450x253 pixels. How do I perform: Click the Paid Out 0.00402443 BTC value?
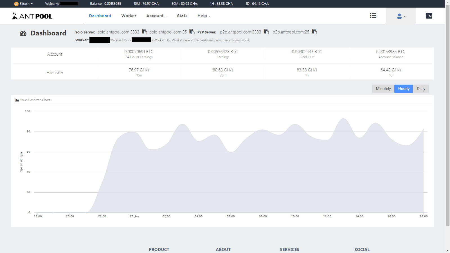click(307, 52)
